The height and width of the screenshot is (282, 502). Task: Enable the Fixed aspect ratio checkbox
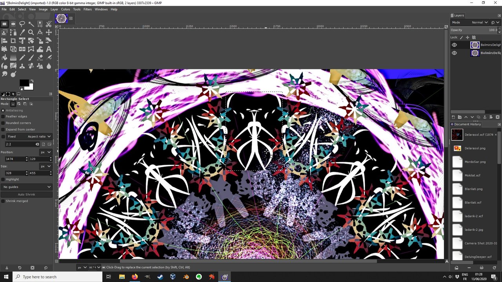pyautogui.click(x=3, y=136)
